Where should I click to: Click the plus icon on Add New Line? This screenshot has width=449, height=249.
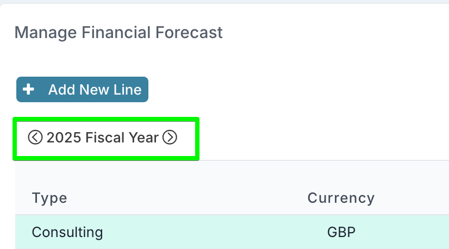pyautogui.click(x=28, y=89)
